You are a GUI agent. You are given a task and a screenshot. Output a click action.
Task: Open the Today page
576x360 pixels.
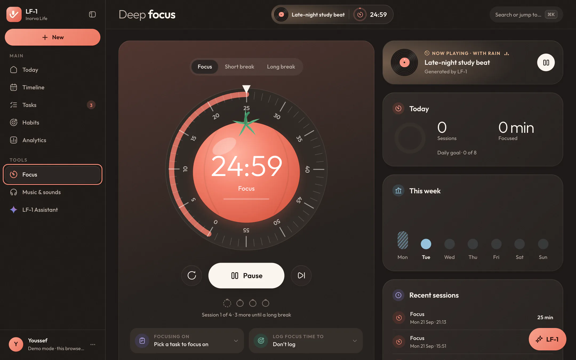(52, 70)
